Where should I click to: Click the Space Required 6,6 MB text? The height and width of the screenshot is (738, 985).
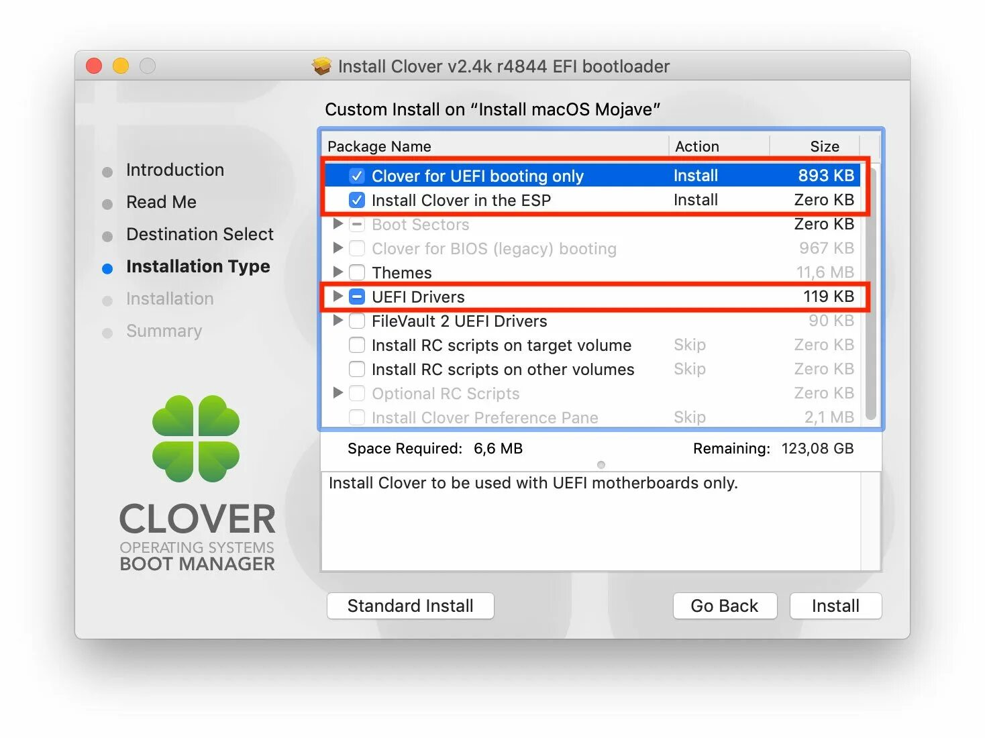coord(435,448)
